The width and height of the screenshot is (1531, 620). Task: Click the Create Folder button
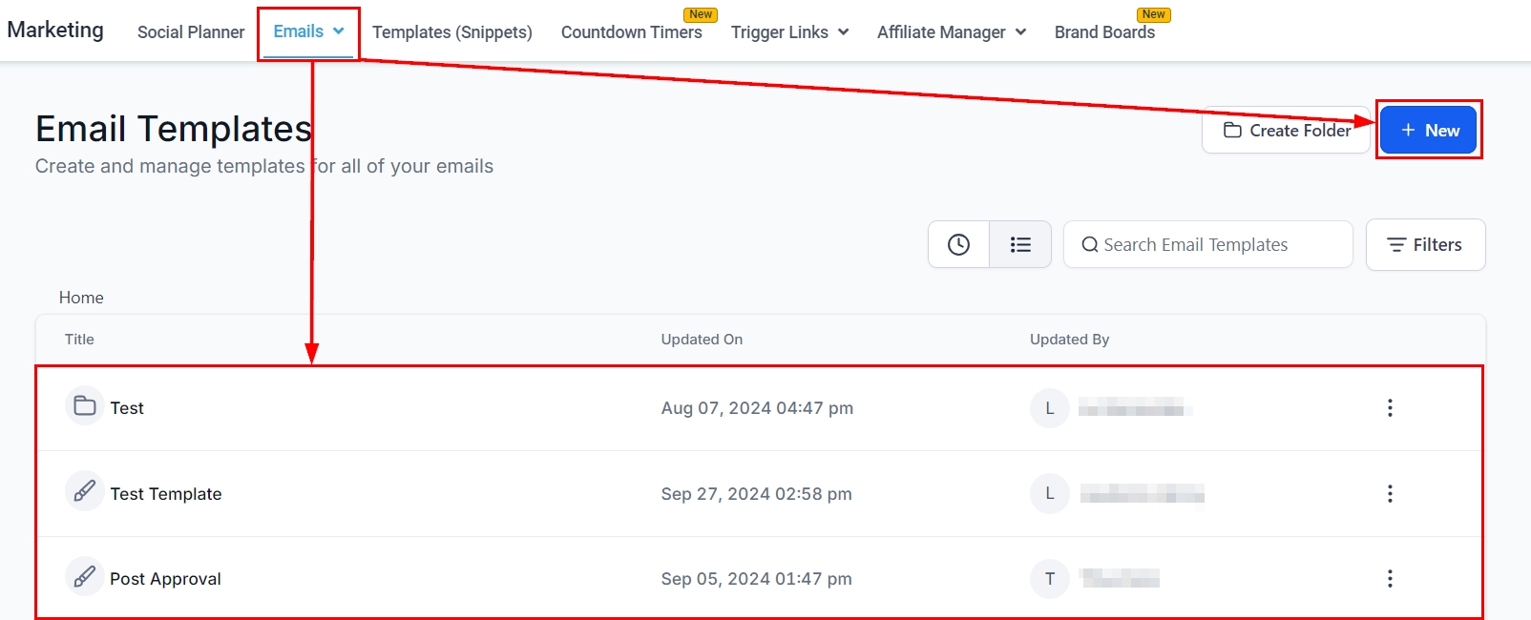tap(1287, 130)
